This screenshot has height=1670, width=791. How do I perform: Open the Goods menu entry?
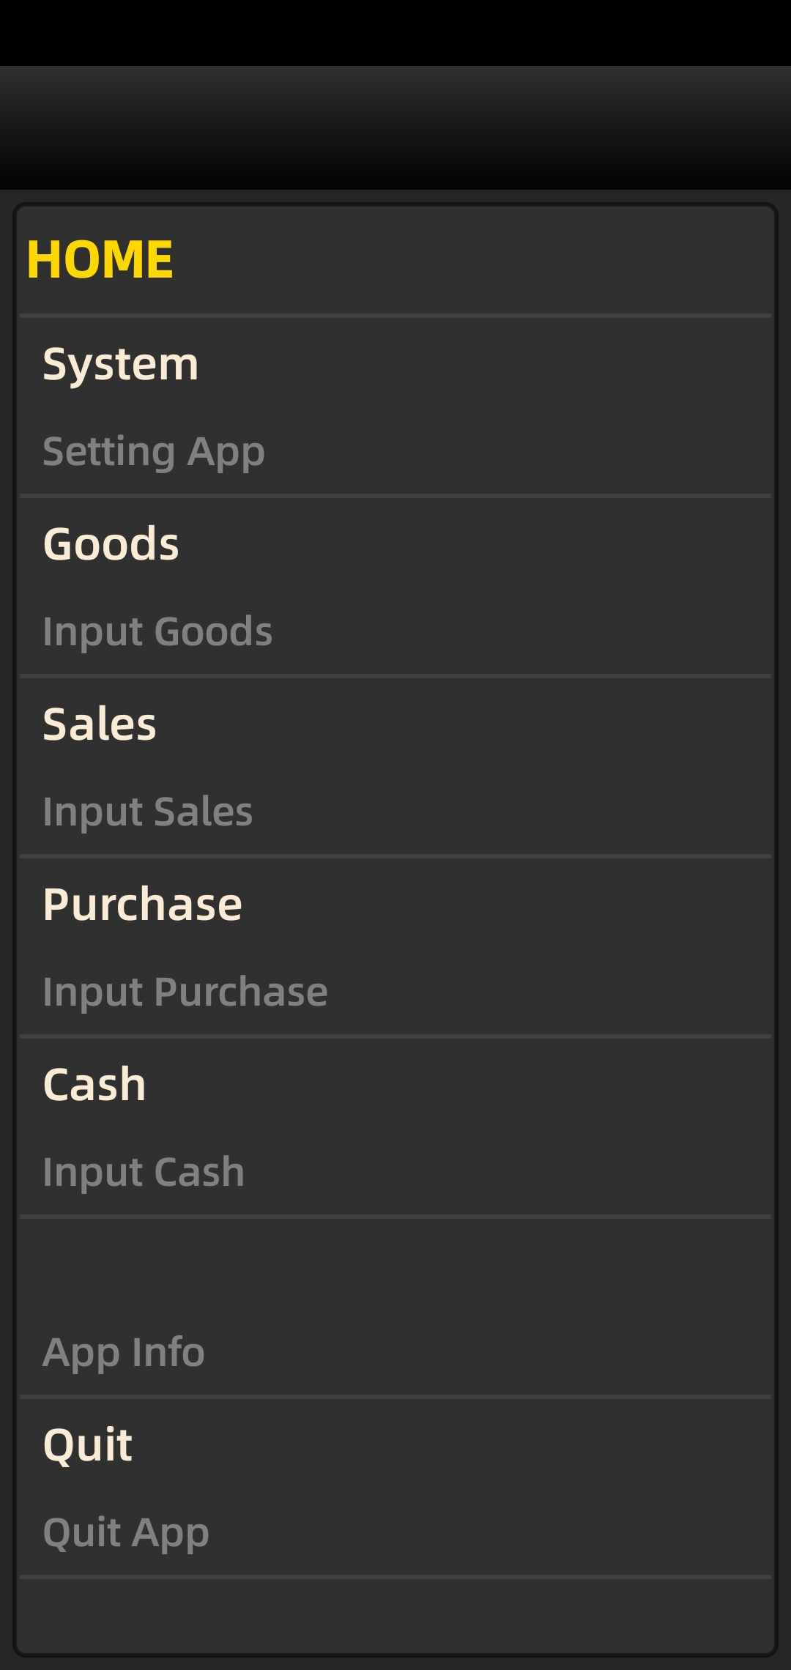[x=111, y=544]
